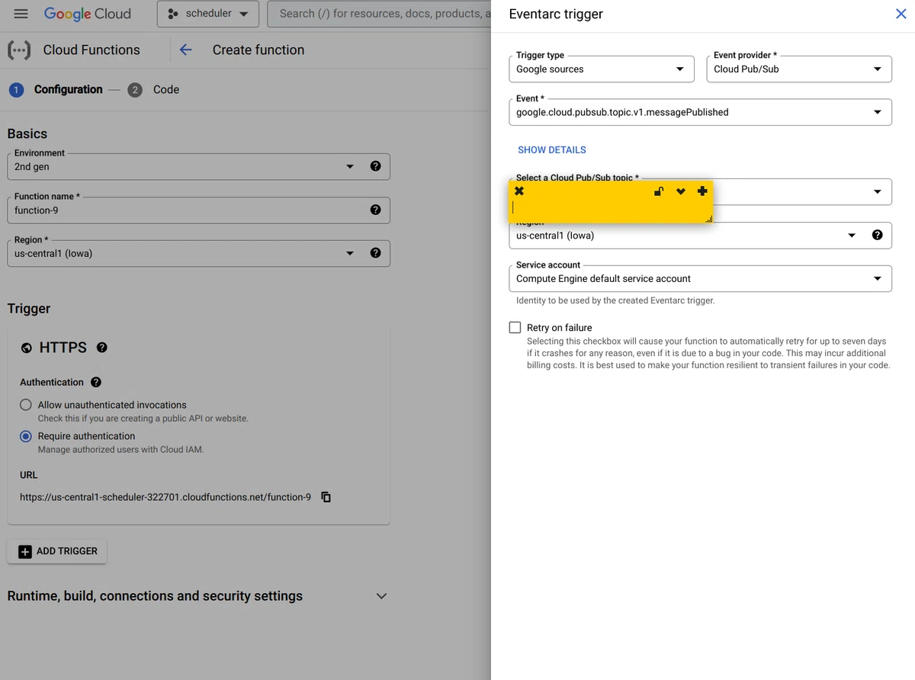Click the top search bar
Screen dimensions: 915x680
(380, 14)
